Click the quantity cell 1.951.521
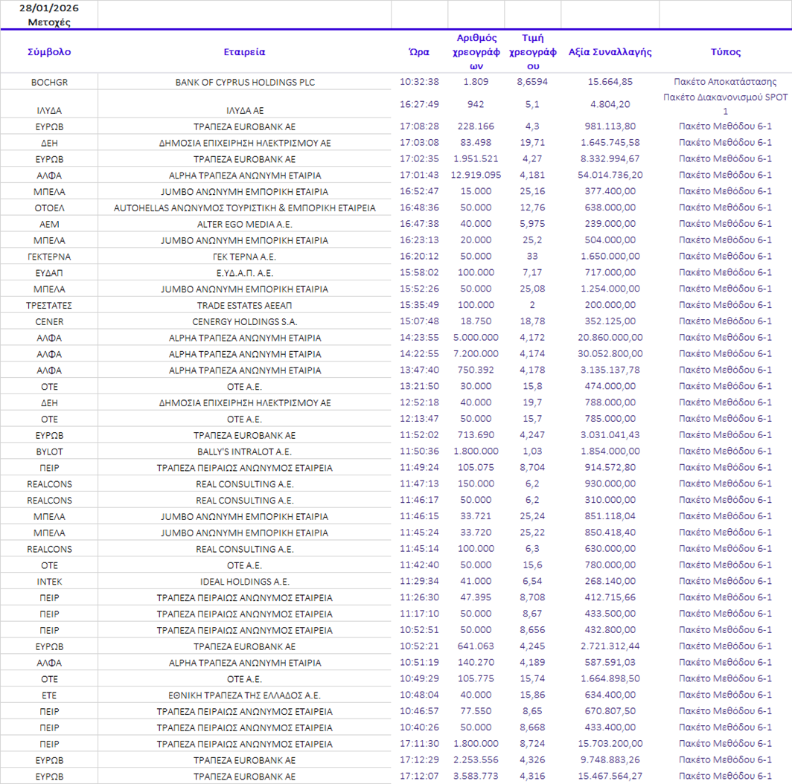This screenshot has height=784, width=792. click(x=476, y=158)
